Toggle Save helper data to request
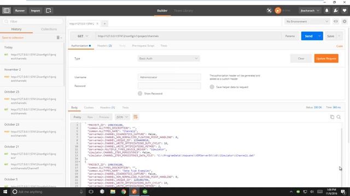This screenshot has width=350, height=196. click(x=212, y=87)
